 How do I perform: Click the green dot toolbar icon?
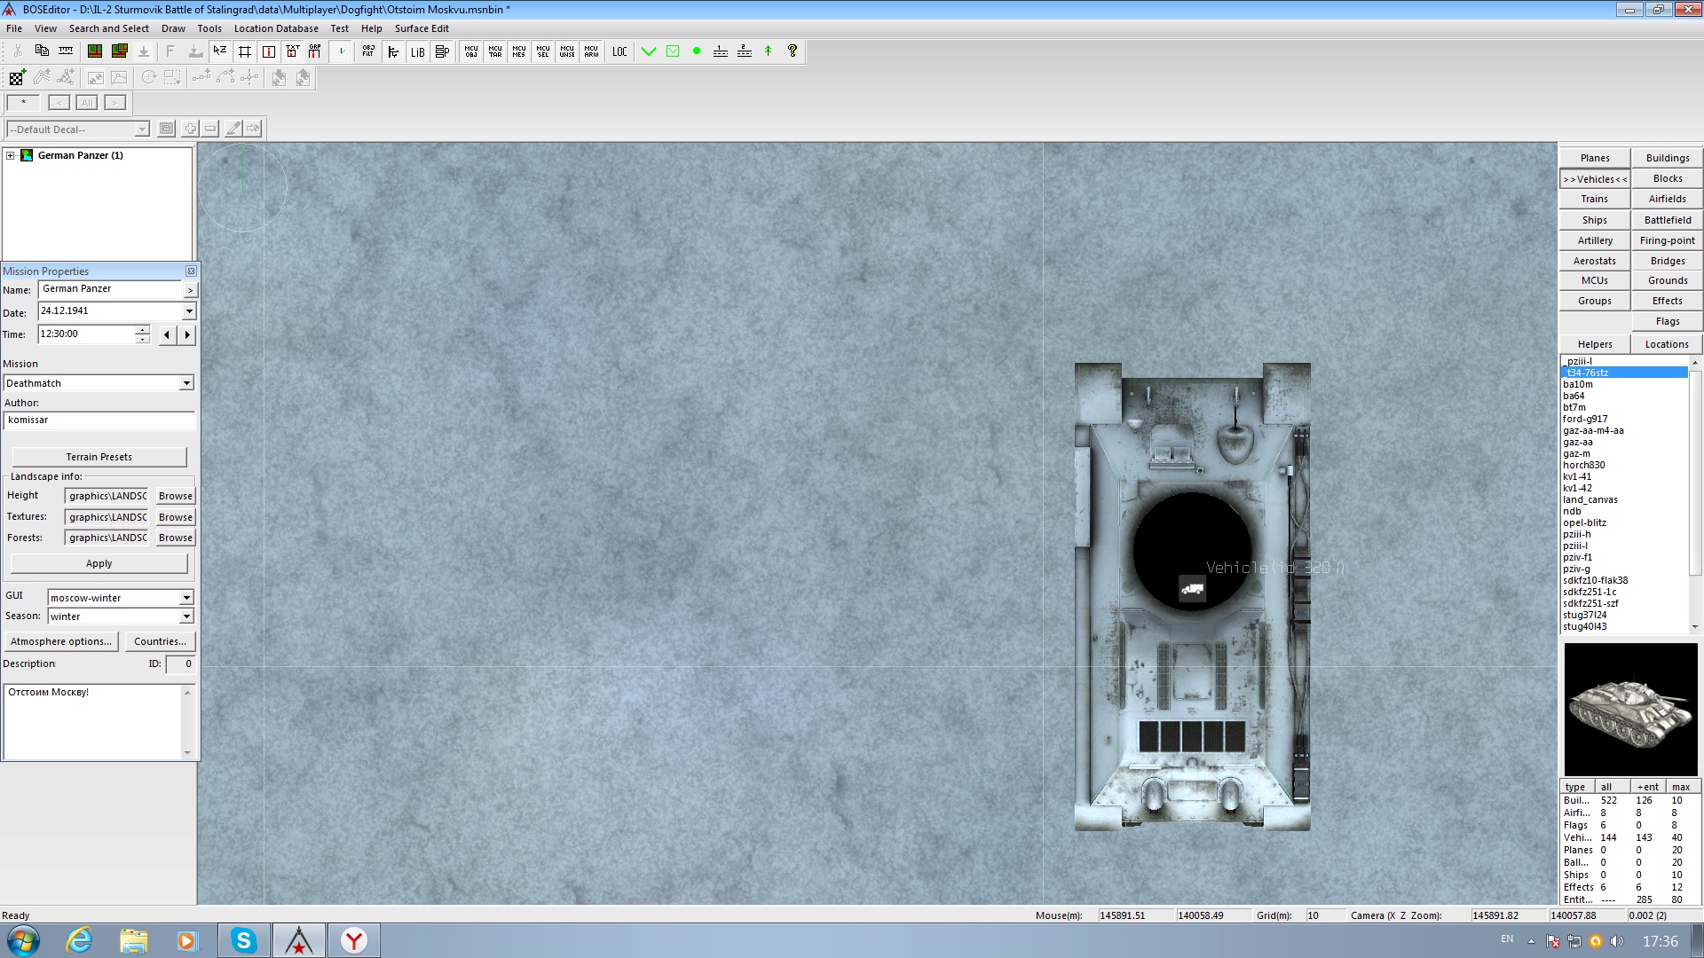coord(697,51)
